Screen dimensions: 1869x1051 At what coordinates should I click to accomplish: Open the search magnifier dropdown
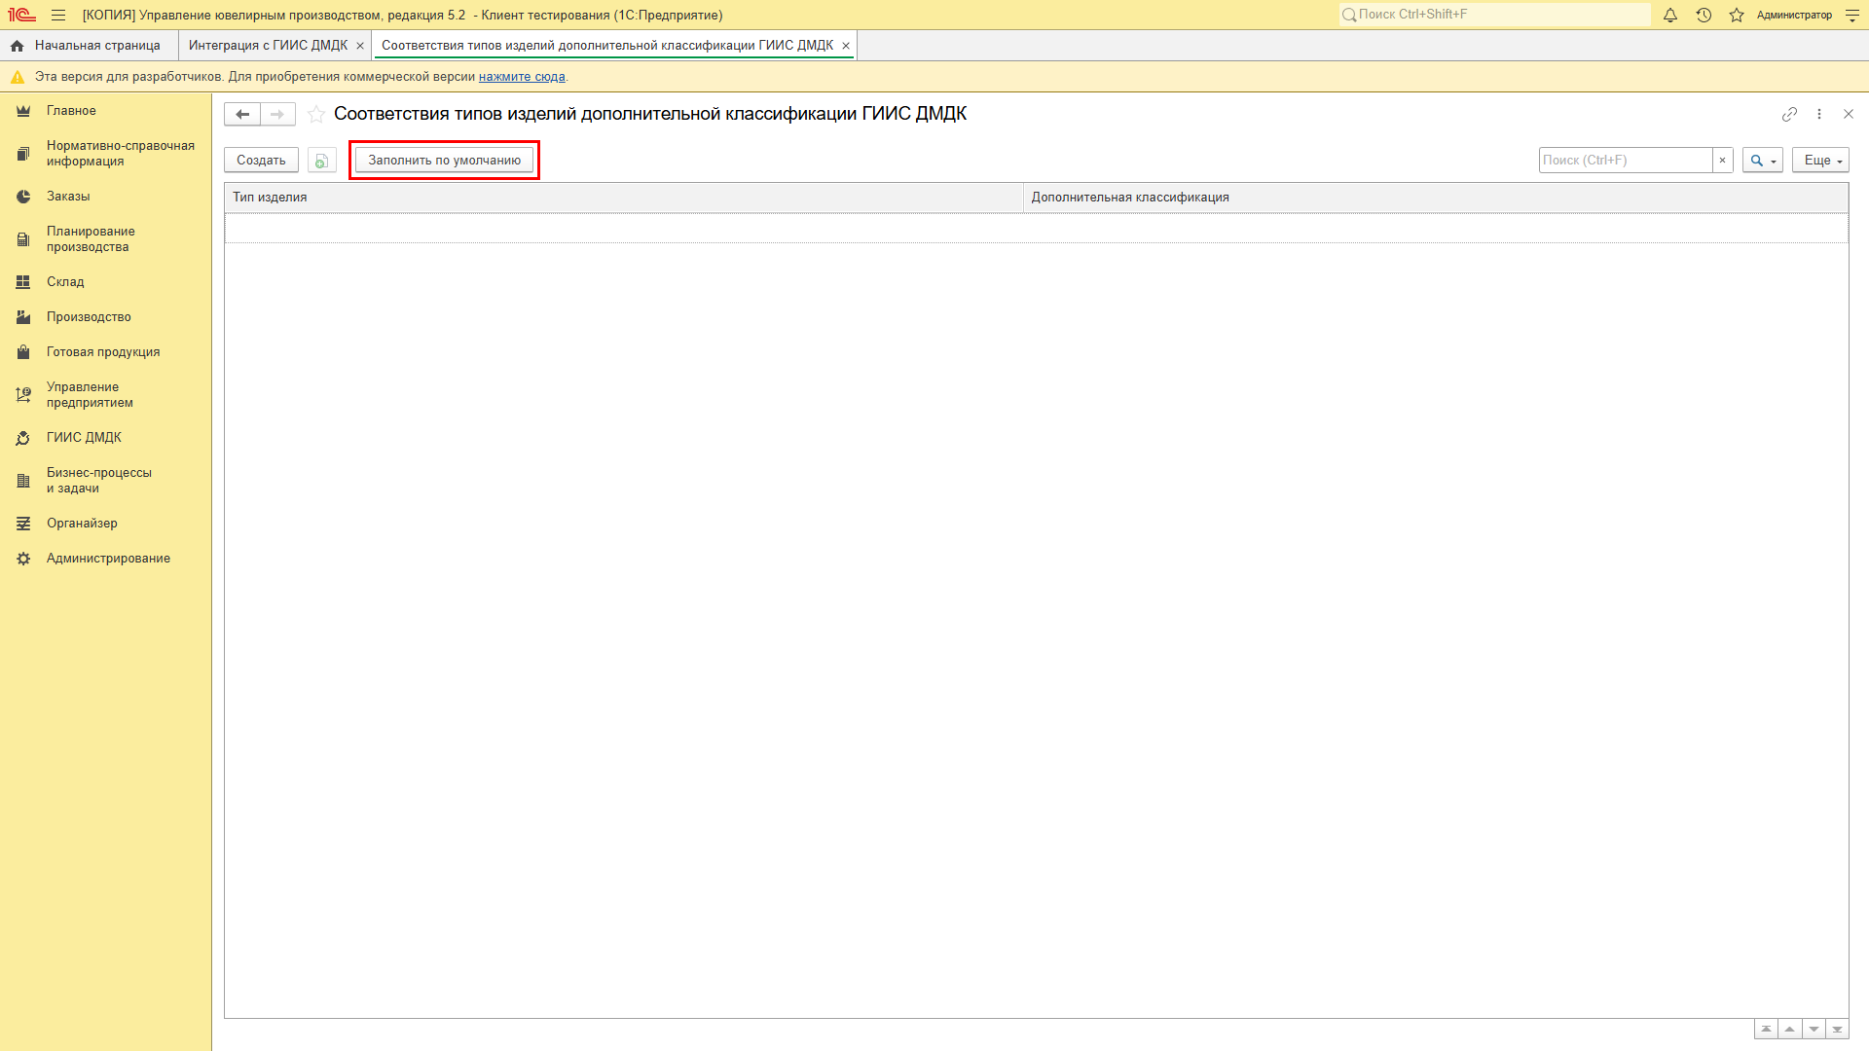[1762, 161]
